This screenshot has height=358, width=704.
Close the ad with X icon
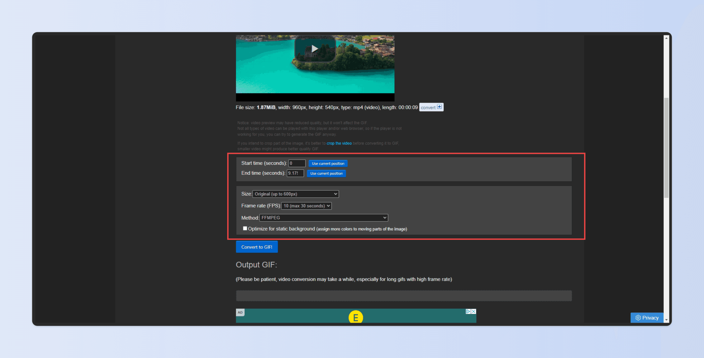point(474,311)
